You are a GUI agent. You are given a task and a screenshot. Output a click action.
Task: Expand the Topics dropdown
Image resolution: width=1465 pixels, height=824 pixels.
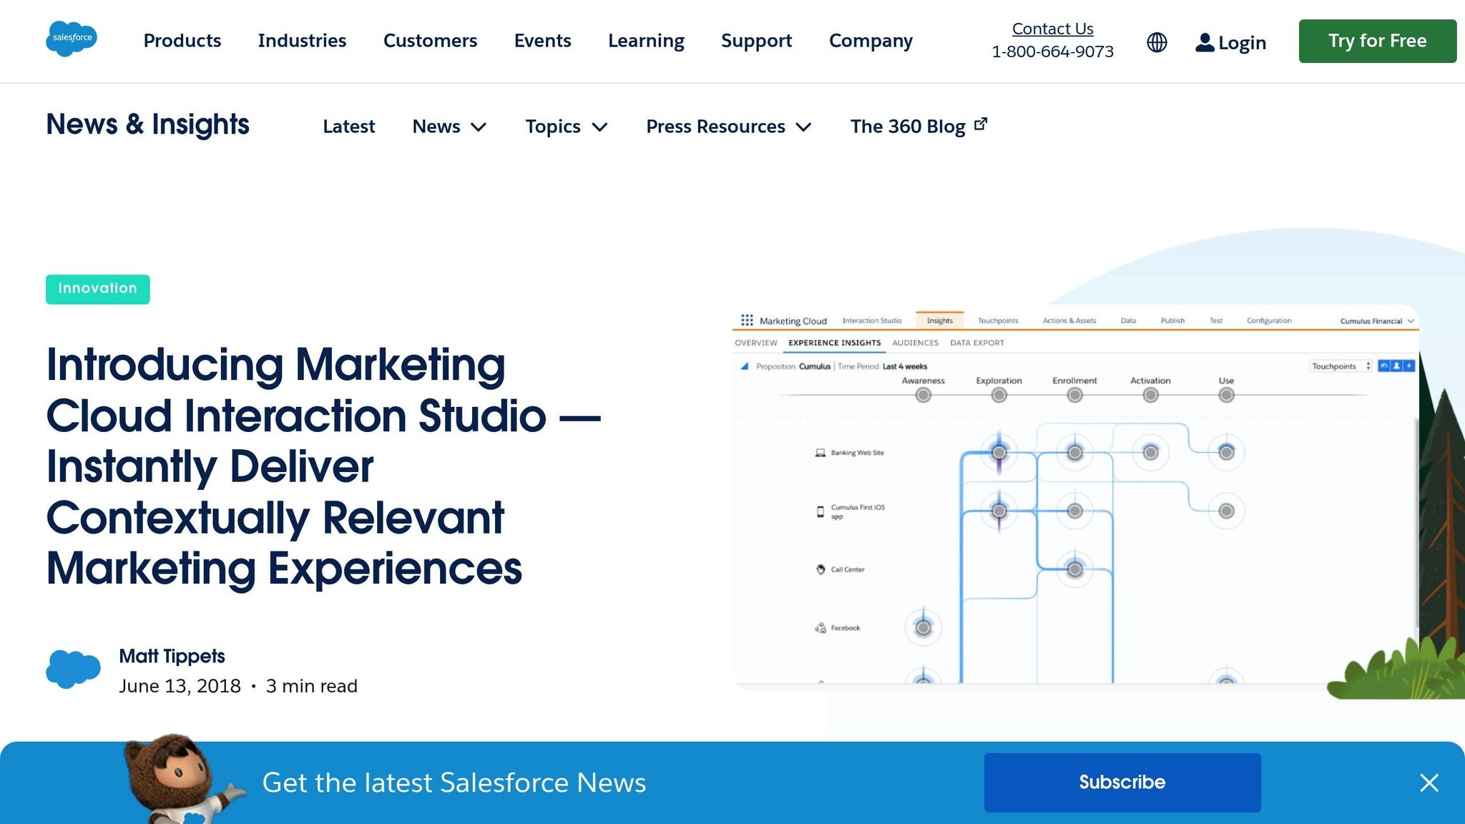[566, 127]
